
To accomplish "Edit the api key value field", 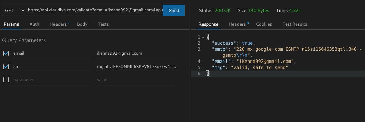I will [x=136, y=67].
